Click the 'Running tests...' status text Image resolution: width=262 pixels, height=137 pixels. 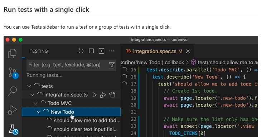point(44,75)
